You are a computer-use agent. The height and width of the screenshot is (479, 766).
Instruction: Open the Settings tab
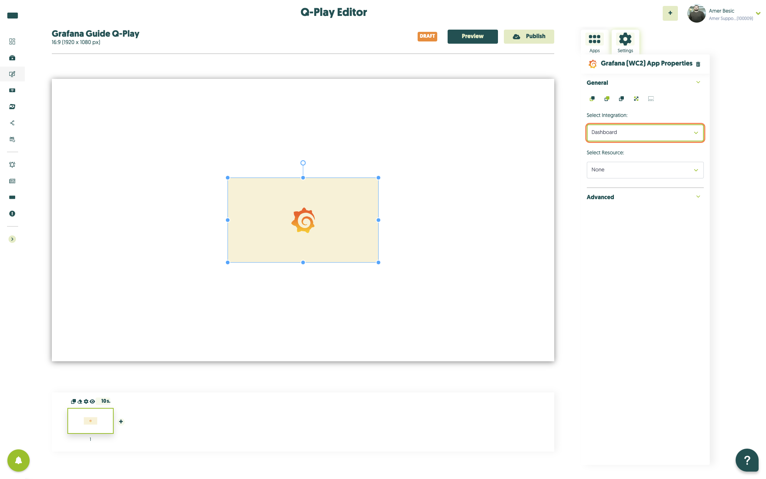(625, 42)
